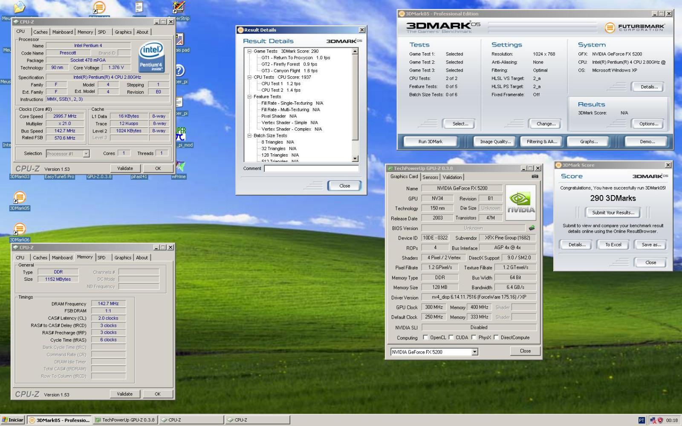This screenshot has height=426, width=682.
Task: Click the NVIDIA logo in GPU-Z
Action: pos(520,202)
